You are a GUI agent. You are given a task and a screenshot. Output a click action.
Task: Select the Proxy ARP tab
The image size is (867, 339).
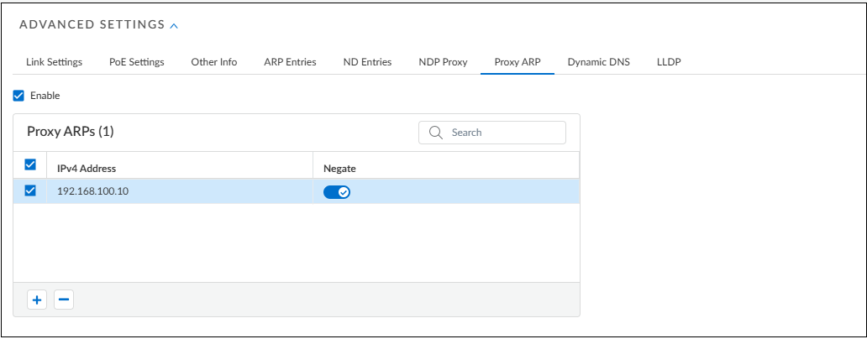pos(517,62)
